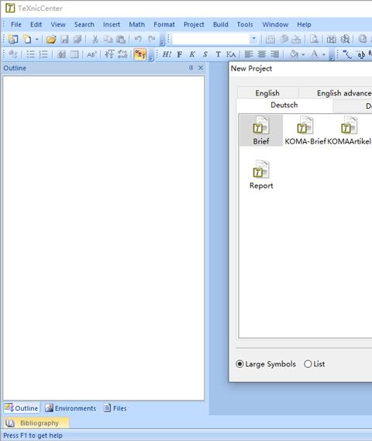This screenshot has height=441, width=372.
Task: Pin the Outline panel with the pushpin
Action: pyautogui.click(x=191, y=68)
